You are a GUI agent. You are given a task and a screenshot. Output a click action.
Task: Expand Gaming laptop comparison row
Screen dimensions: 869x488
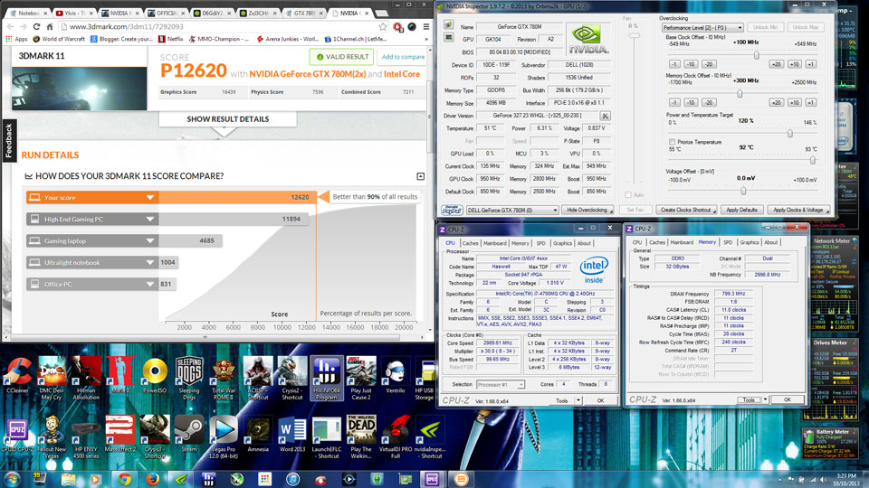click(x=149, y=240)
